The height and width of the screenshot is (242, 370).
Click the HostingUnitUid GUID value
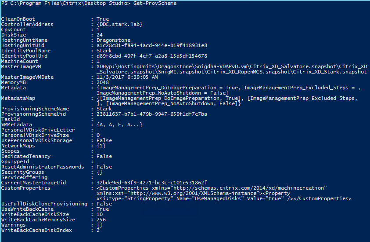152,45
